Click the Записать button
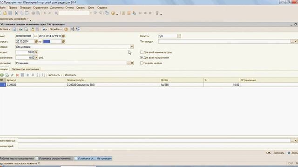The height and width of the screenshot is (167, 298). coord(278,153)
